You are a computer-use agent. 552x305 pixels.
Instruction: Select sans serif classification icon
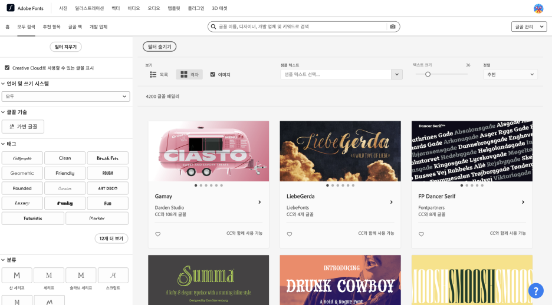coord(17,276)
